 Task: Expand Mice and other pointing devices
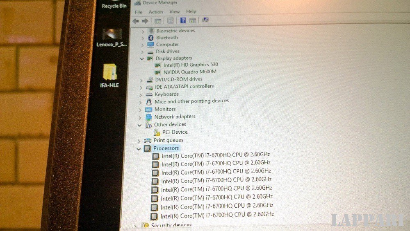[140, 103]
